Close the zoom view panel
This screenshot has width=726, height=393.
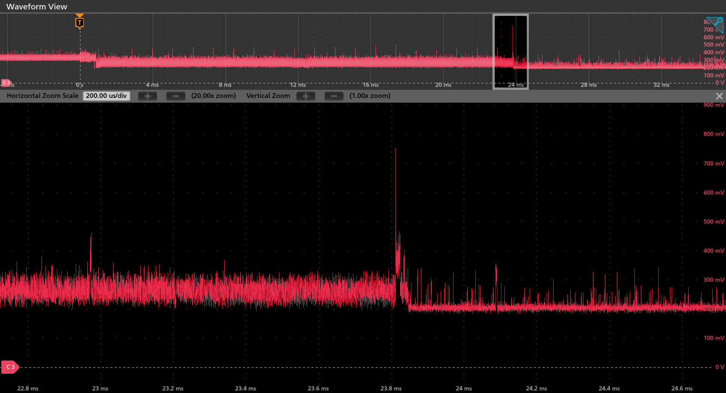pos(719,96)
